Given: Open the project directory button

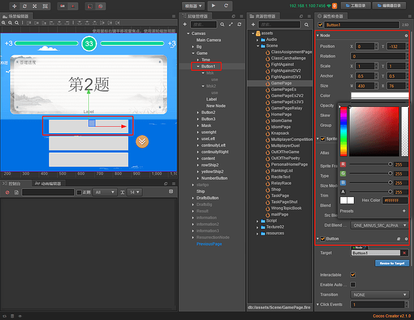Looking at the screenshot, I should 355,6.
